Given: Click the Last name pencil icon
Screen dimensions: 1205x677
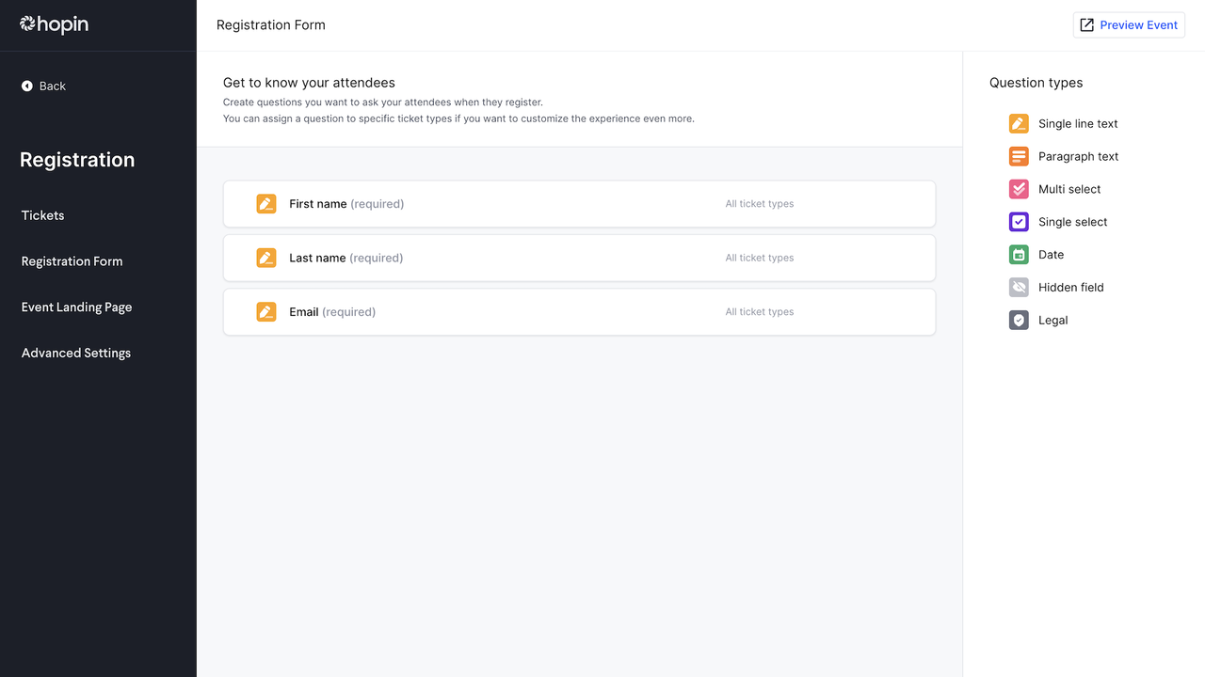Looking at the screenshot, I should 266,258.
